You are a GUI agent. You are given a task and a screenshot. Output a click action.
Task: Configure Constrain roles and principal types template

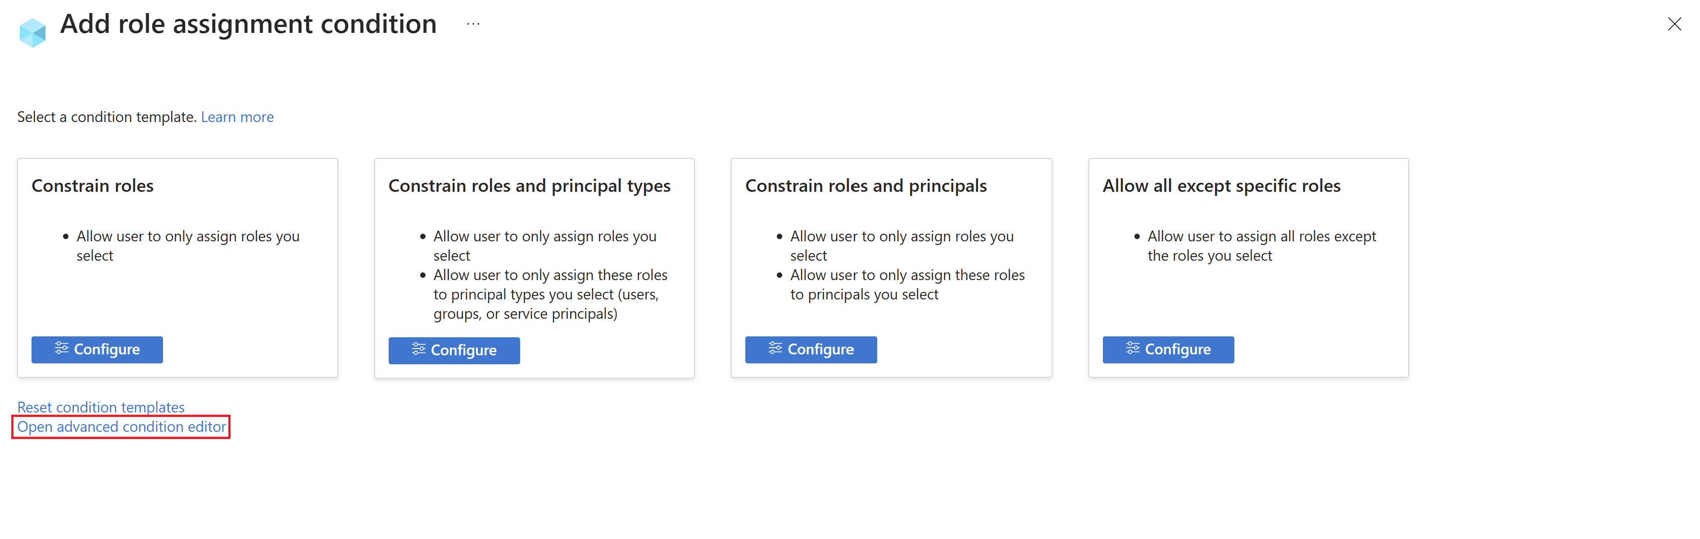click(x=454, y=350)
